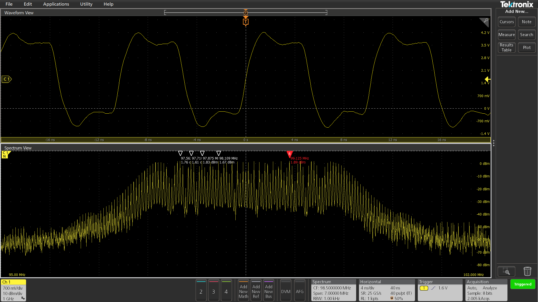
Task: Open the File menu
Action: 9,4
